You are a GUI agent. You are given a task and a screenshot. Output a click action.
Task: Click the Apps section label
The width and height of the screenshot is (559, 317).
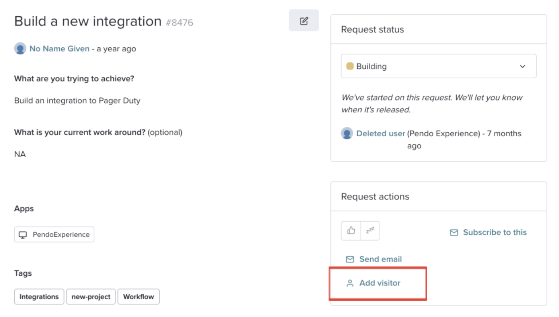[24, 209]
